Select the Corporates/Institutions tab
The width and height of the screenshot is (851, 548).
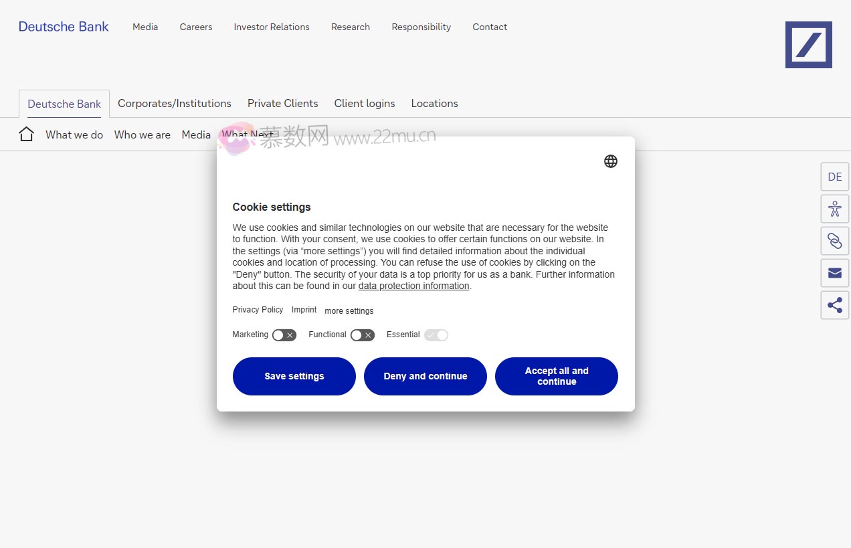tap(174, 104)
